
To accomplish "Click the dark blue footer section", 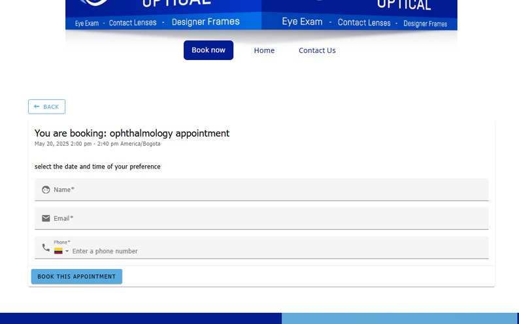I will click(141, 318).
